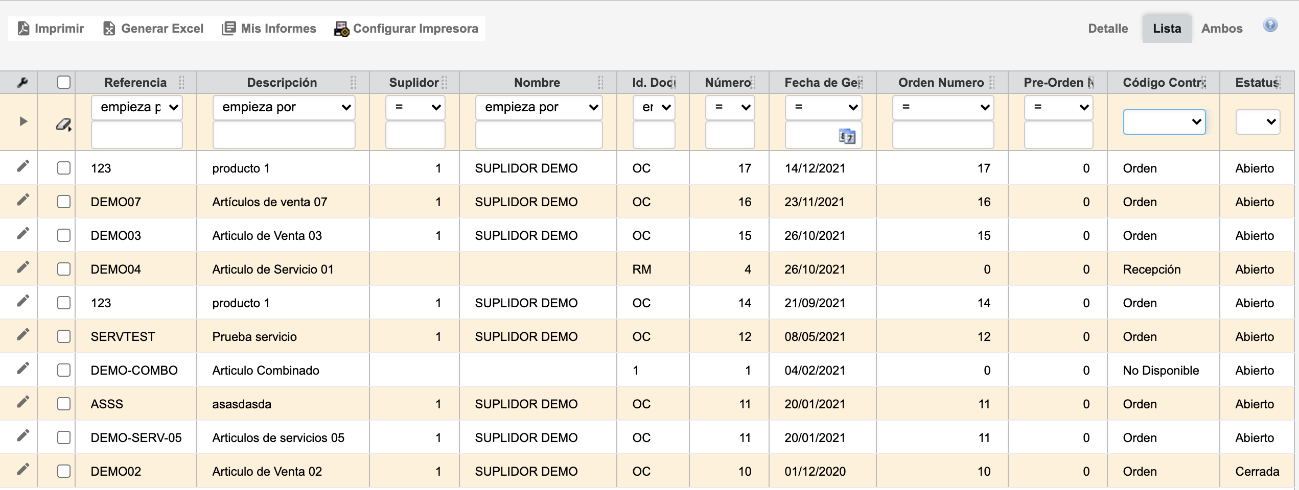Open the calendar date picker icon
The width and height of the screenshot is (1299, 490).
tap(847, 137)
